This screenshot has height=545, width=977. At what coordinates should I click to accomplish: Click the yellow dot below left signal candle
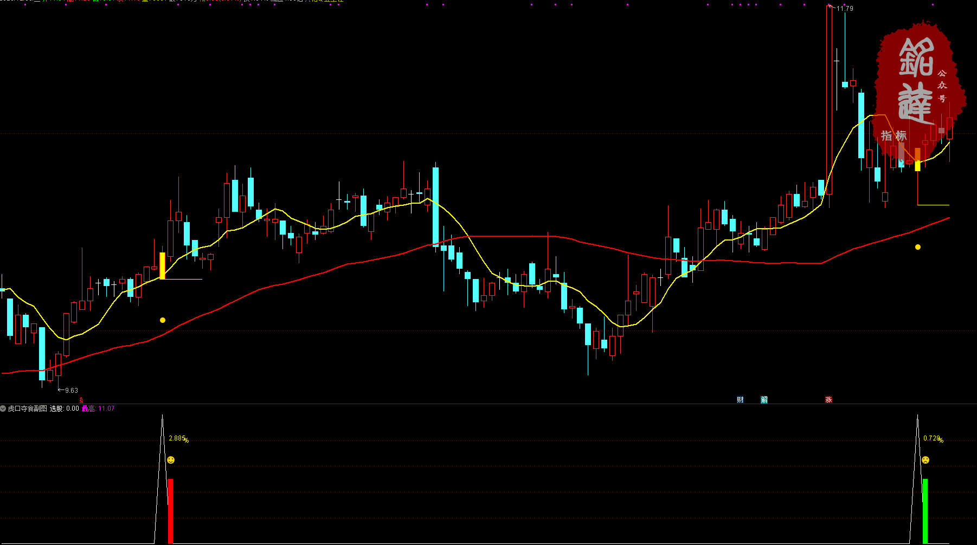(x=163, y=320)
